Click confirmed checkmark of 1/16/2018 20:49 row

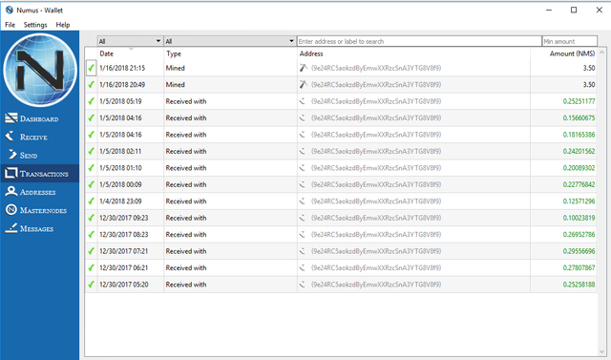point(92,85)
